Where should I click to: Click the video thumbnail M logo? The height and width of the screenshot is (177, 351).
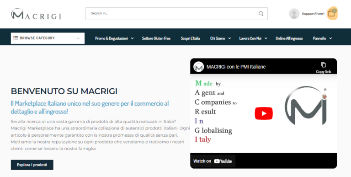[306, 106]
